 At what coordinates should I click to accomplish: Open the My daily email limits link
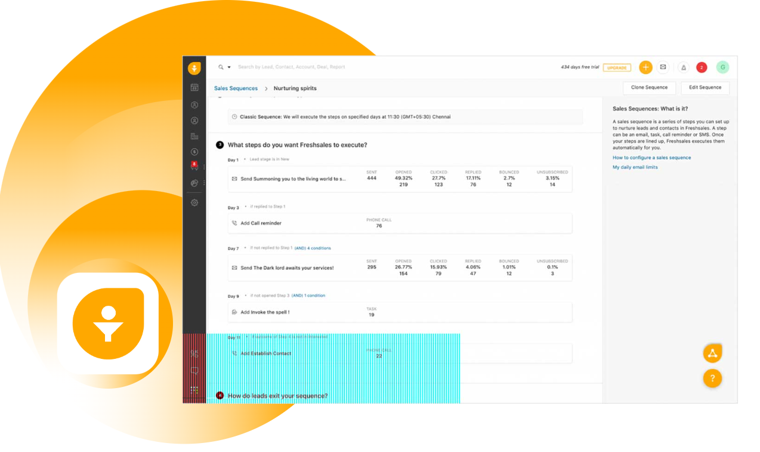pyautogui.click(x=635, y=167)
